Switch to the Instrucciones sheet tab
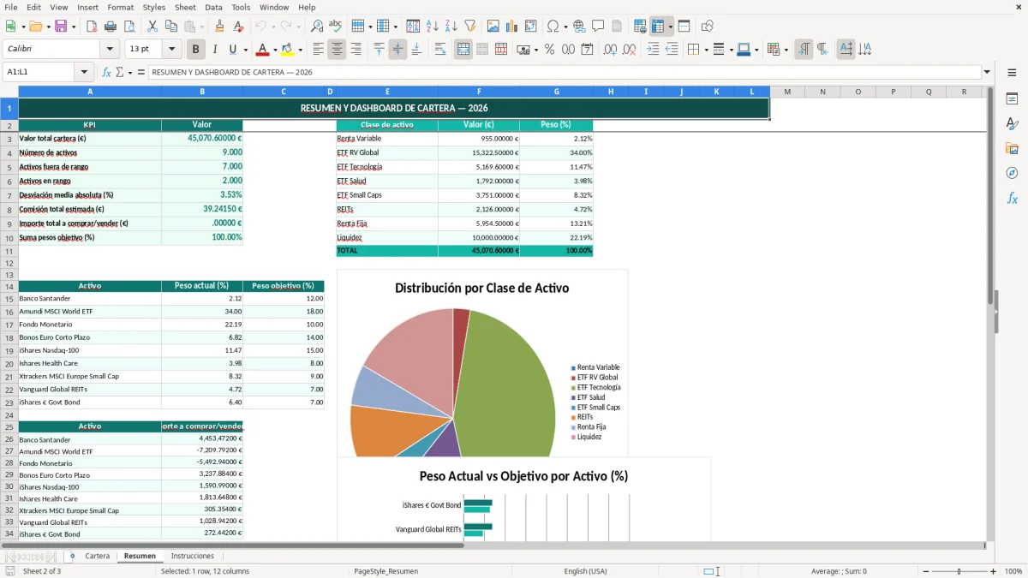1028x578 pixels. tap(193, 556)
